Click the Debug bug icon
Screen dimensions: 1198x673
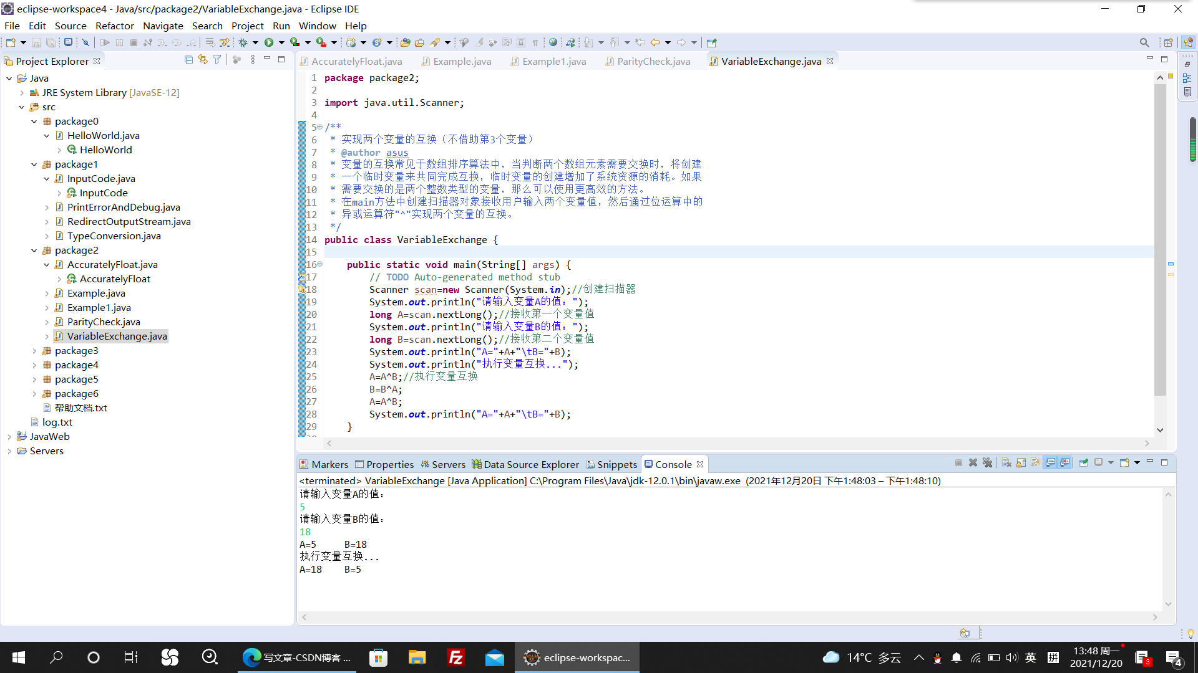coord(243,42)
